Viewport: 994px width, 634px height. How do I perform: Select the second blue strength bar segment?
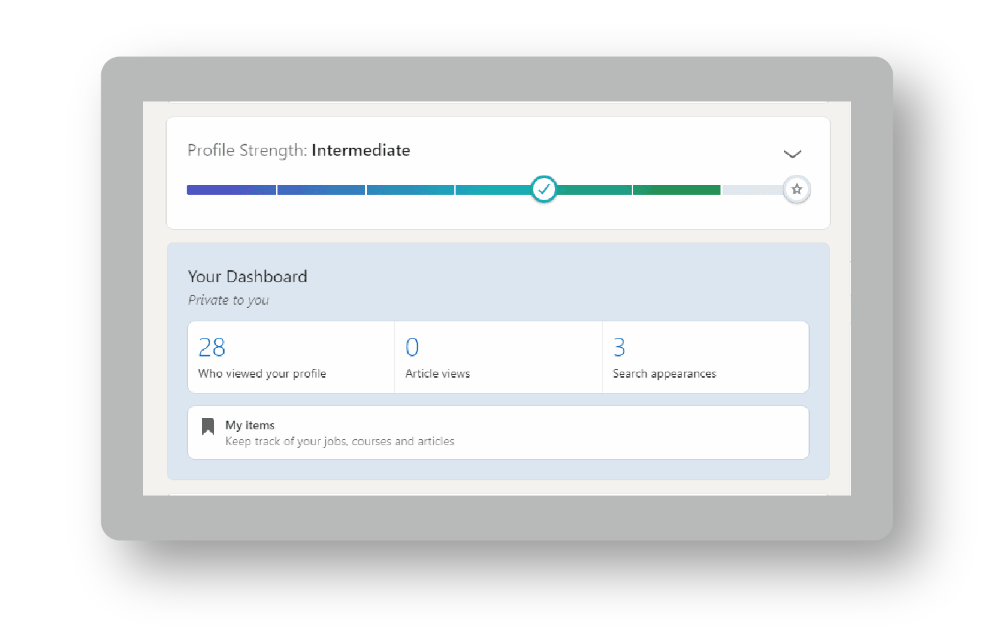(321, 190)
